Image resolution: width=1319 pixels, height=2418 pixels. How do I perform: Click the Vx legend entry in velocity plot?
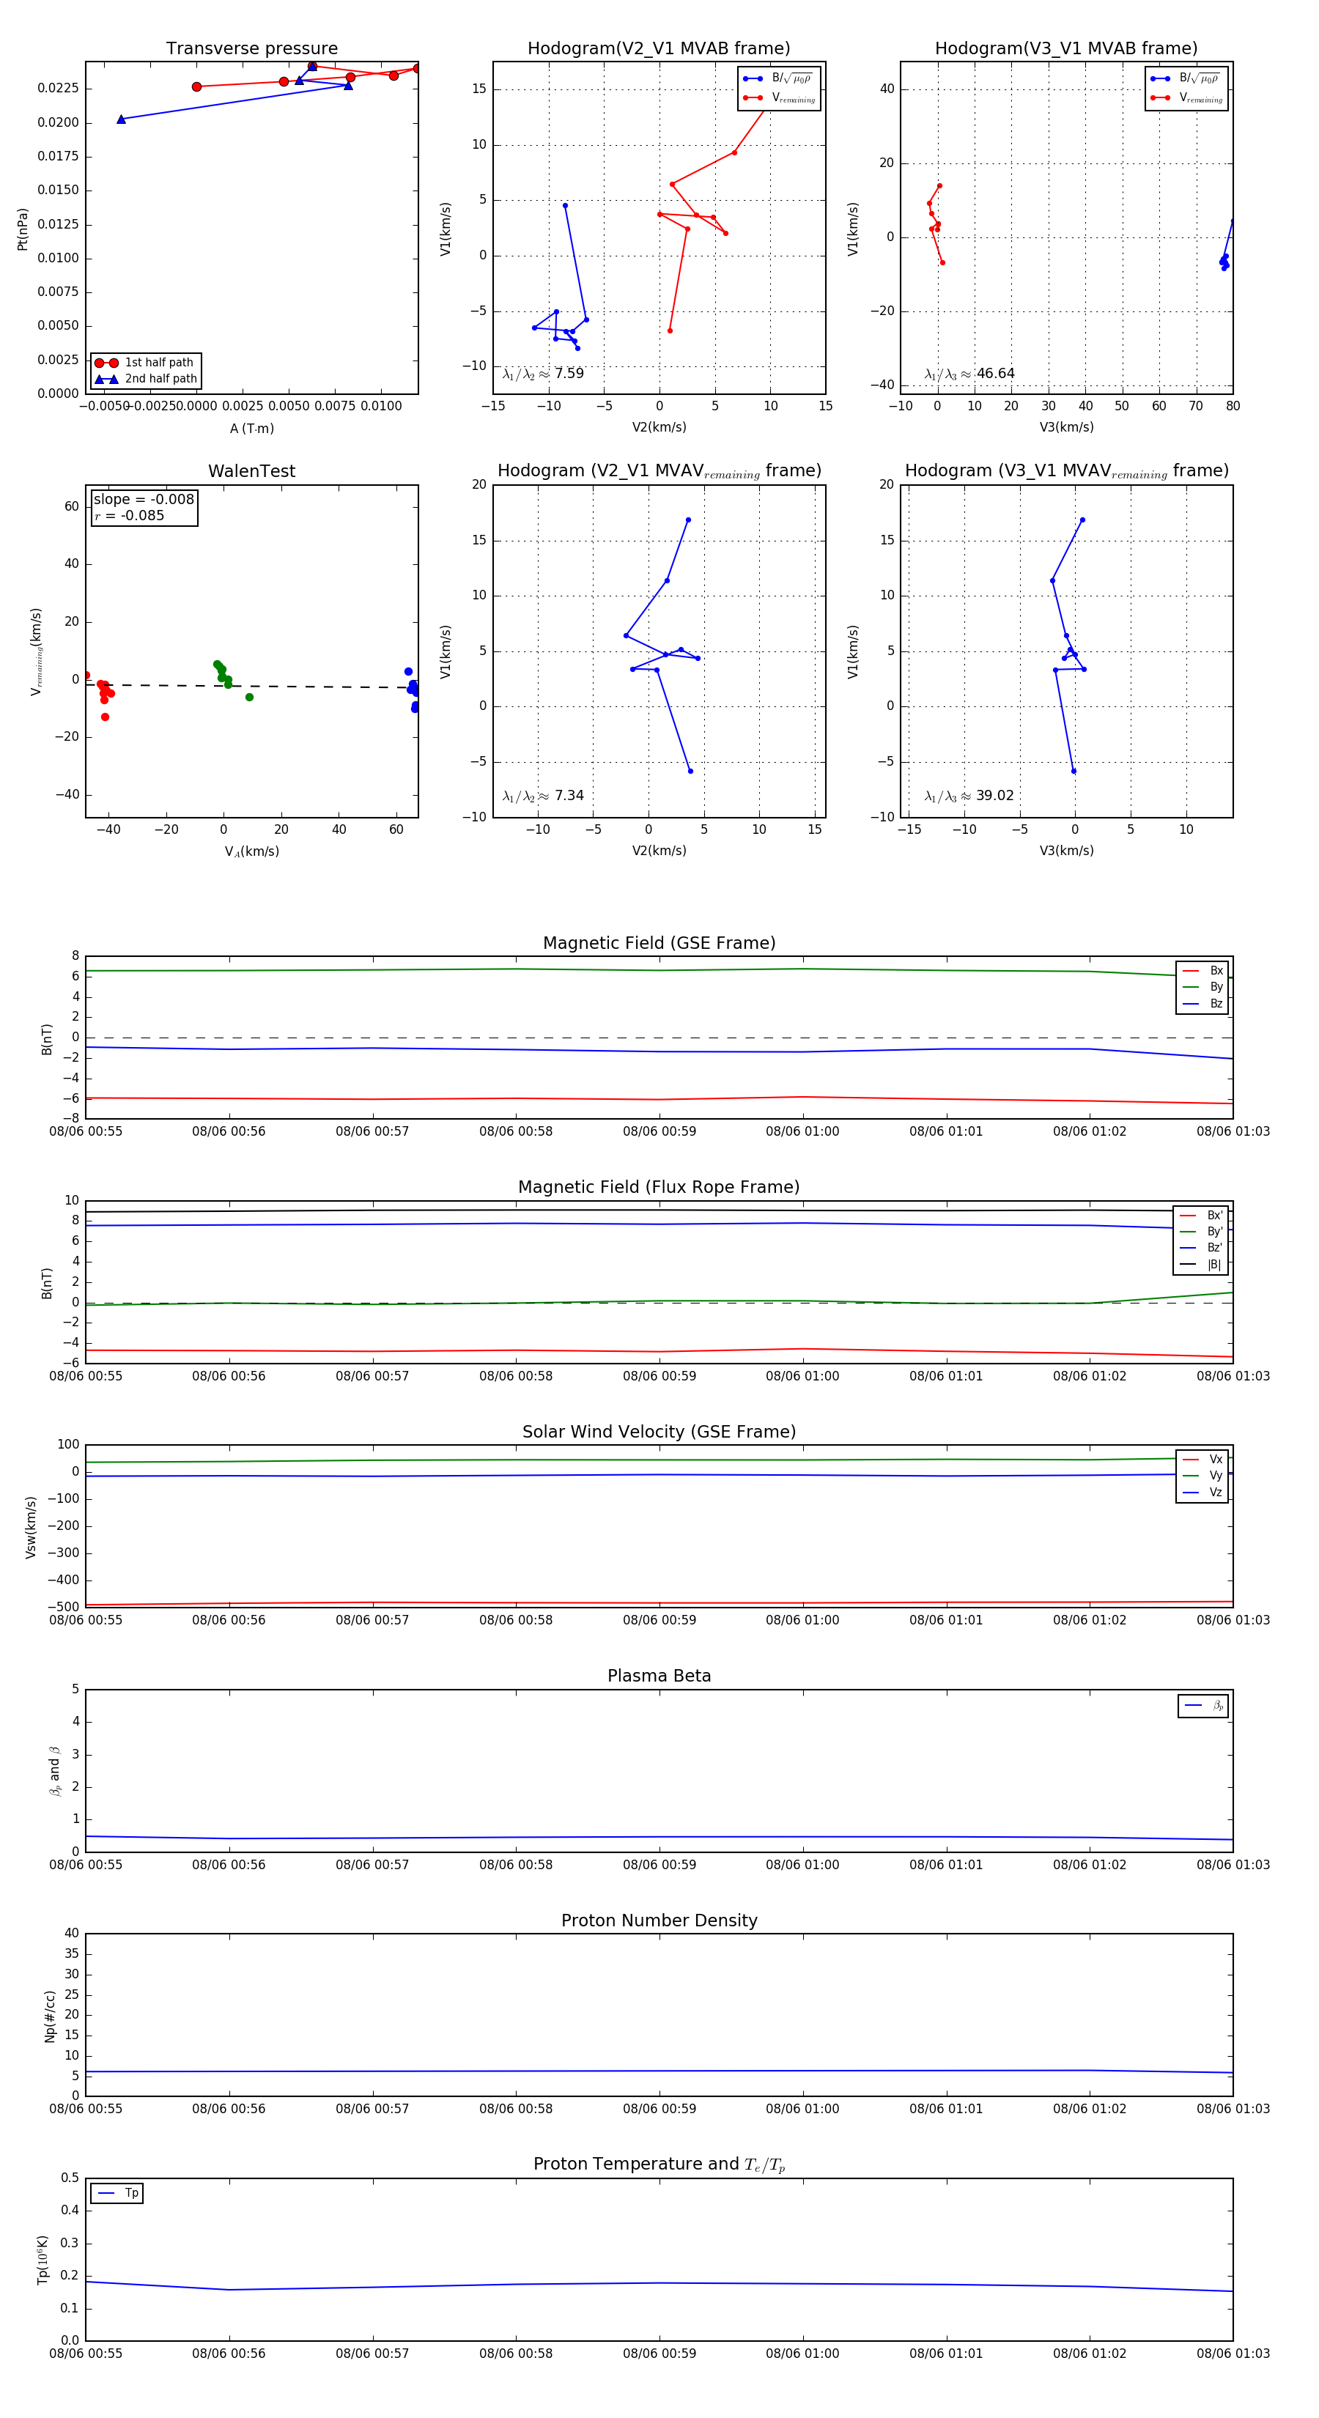[x=1202, y=1460]
